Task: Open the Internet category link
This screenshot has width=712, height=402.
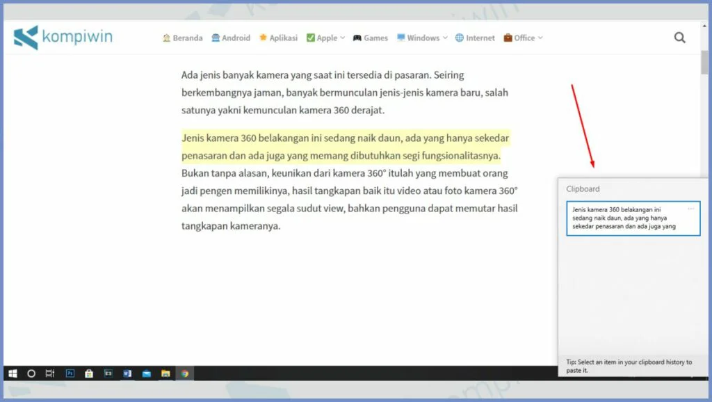Action: pos(475,38)
